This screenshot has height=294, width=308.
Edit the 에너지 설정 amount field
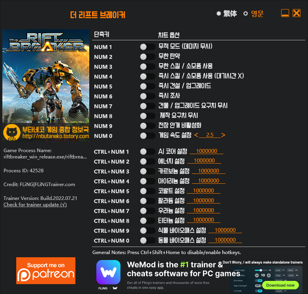pos(204,161)
